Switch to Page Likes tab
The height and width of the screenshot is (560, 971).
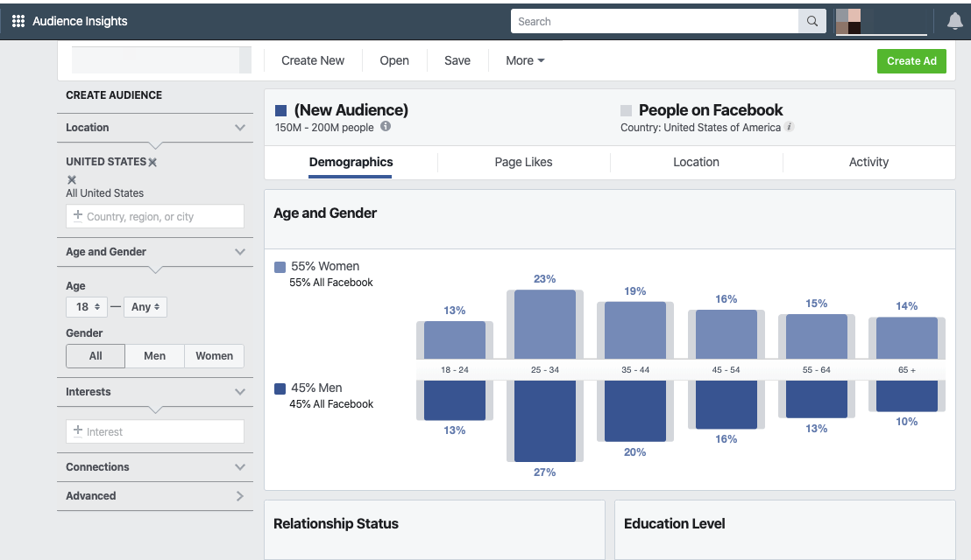[x=523, y=162]
